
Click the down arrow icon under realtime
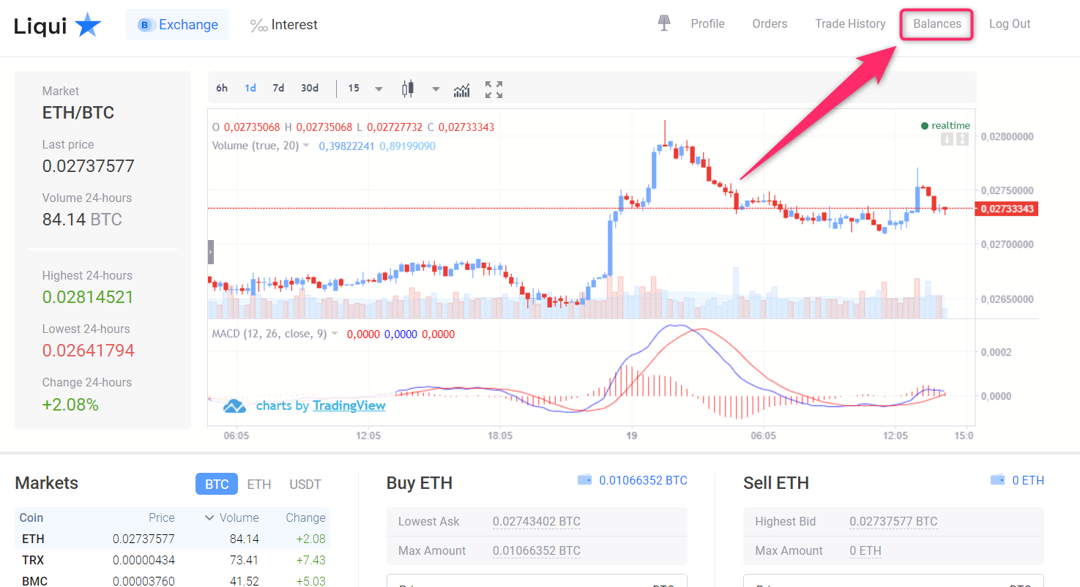(947, 139)
